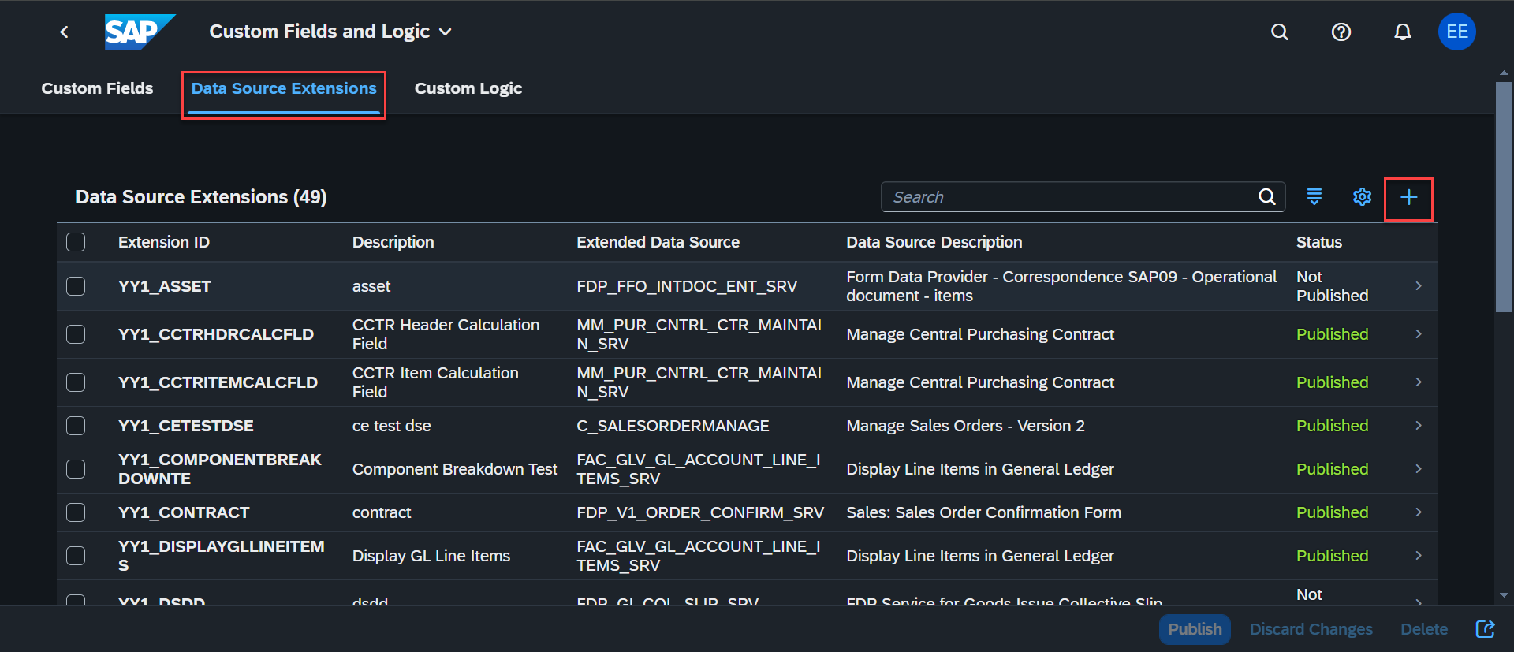This screenshot has height=652, width=1514.
Task: Click magnifier icon in table search field
Action: point(1267,197)
